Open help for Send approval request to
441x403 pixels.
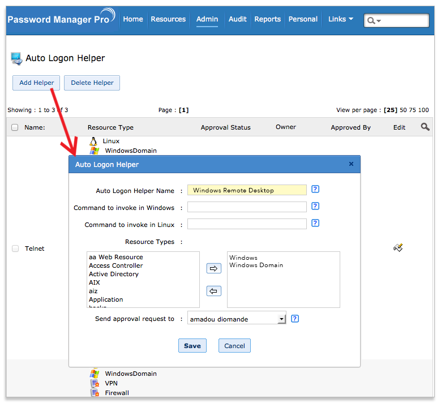pyautogui.click(x=295, y=319)
